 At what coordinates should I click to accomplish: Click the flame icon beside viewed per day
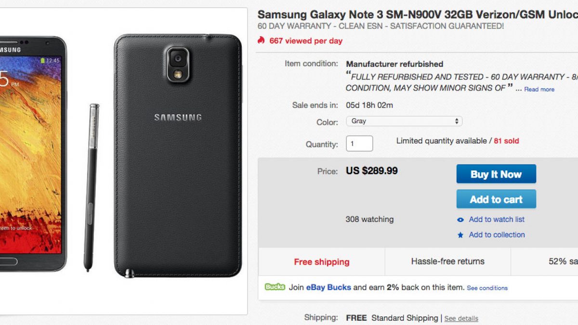pos(261,40)
